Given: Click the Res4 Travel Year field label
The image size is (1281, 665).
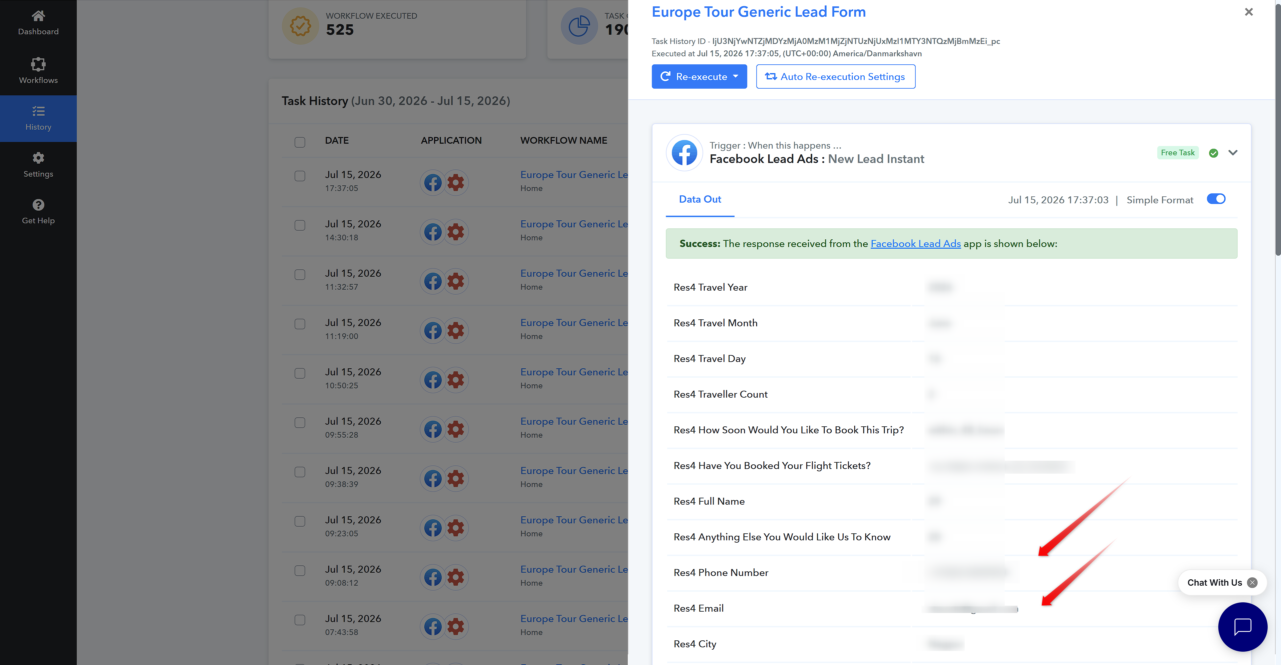Looking at the screenshot, I should point(710,287).
